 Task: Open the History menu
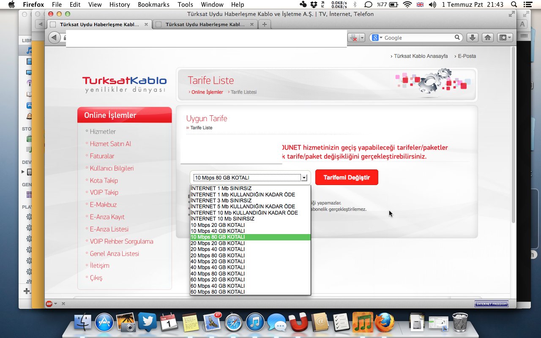[x=120, y=5]
